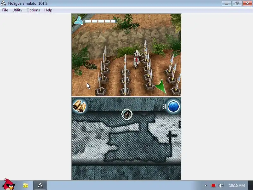The image size is (253, 190).
Task: Click the white-hooded assassin character
Action: coord(137,59)
